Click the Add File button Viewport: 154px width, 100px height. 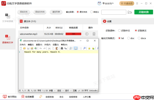(24, 12)
